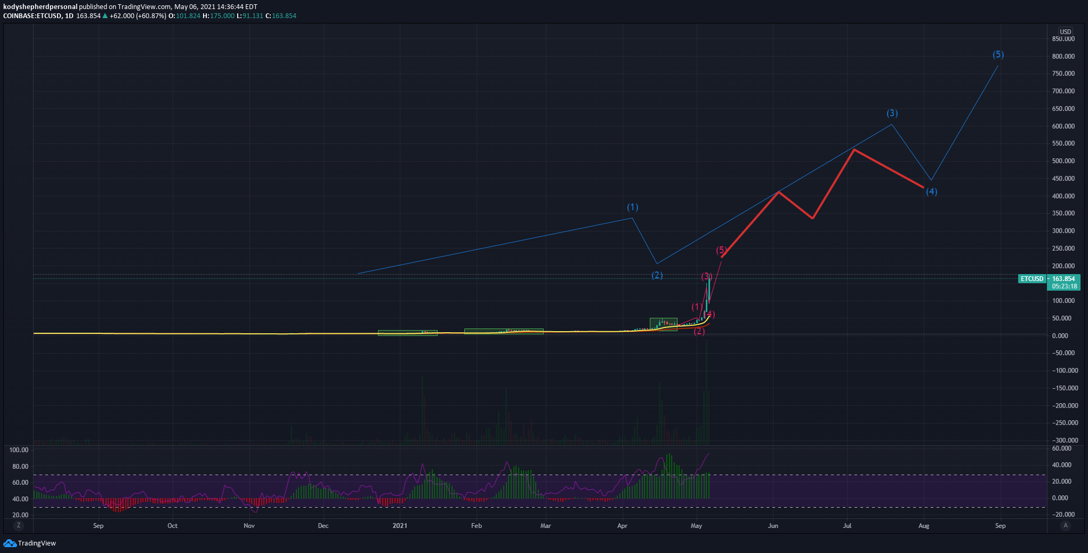1088x553 pixels.
Task: Select the green rectangle over April candles
Action: (x=663, y=324)
